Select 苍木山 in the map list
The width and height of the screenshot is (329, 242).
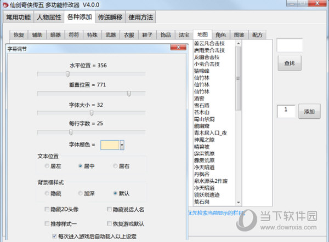[x=202, y=112]
